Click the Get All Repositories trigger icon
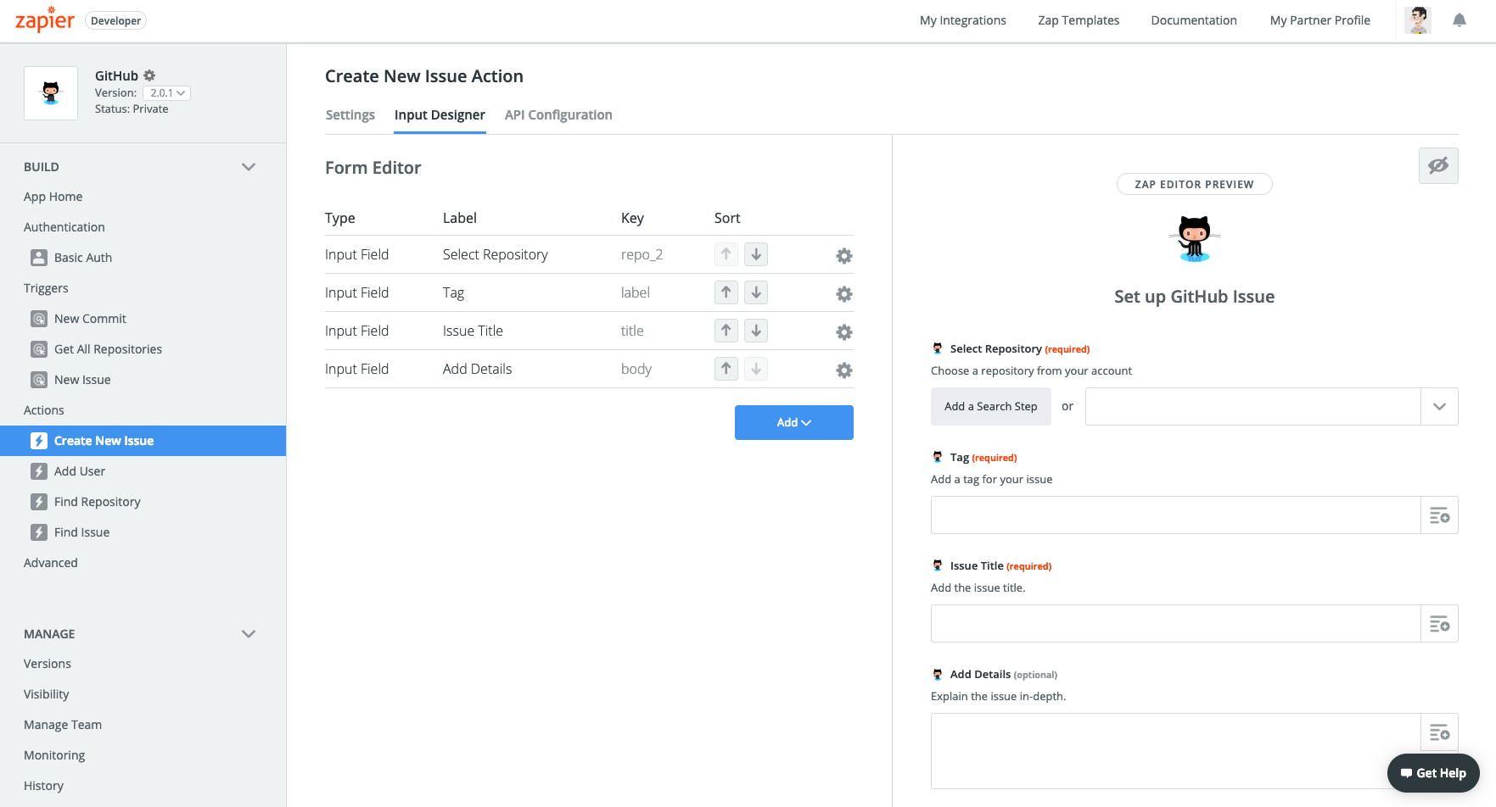This screenshot has height=807, width=1496. tap(39, 349)
